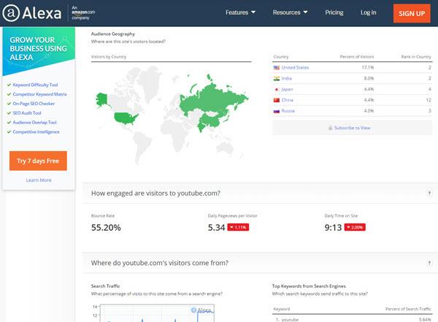This screenshot has width=438, height=322.
Task: Click the Percent of Visitors column header
Action: pos(357,57)
